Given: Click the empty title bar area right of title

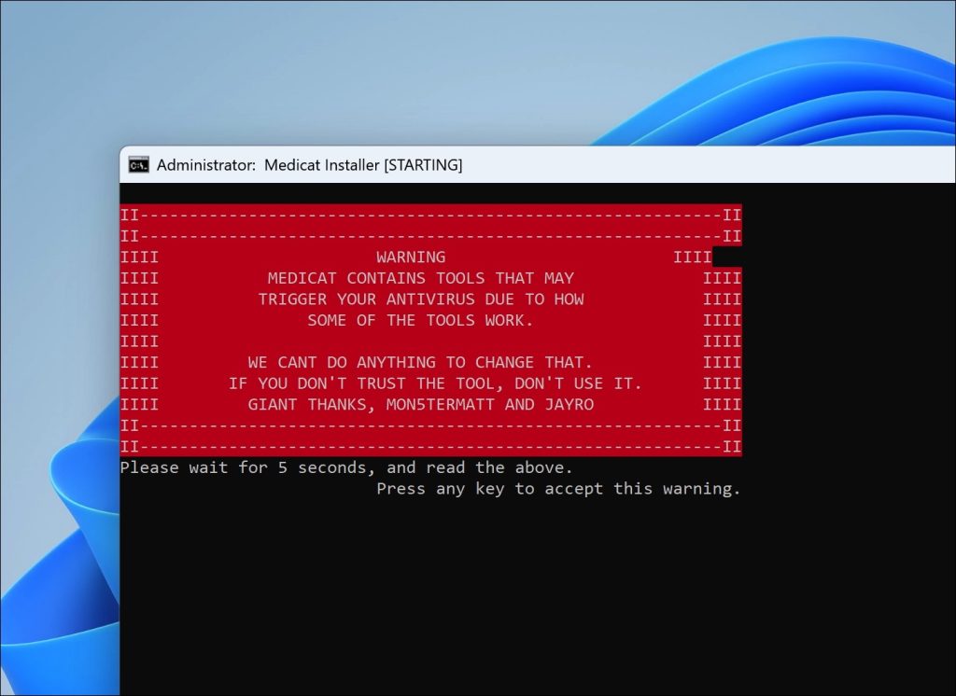Looking at the screenshot, I should pyautogui.click(x=710, y=165).
